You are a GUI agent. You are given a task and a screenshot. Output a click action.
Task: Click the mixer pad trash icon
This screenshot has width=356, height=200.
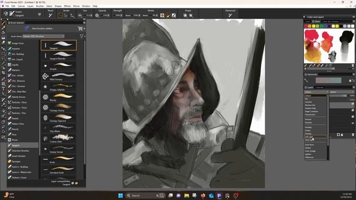click(353, 66)
